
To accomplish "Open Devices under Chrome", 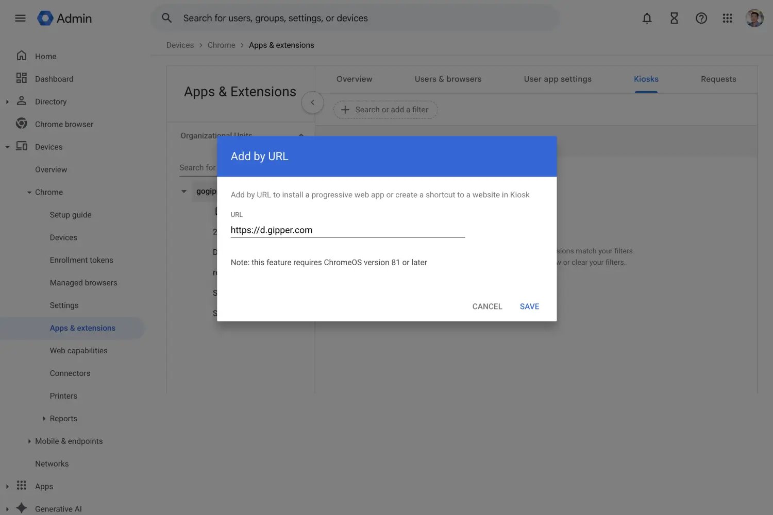I will (x=63, y=237).
